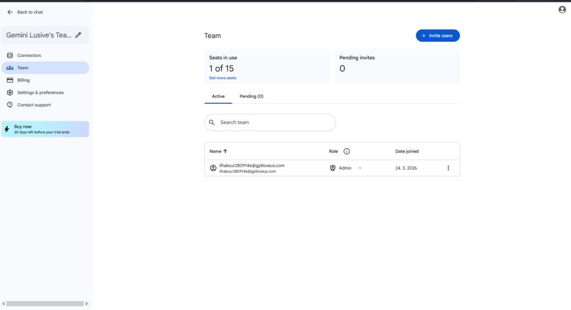This screenshot has width=571, height=310.
Task: Click the Gemini Lusive's Tea... team name
Action: [x=39, y=35]
